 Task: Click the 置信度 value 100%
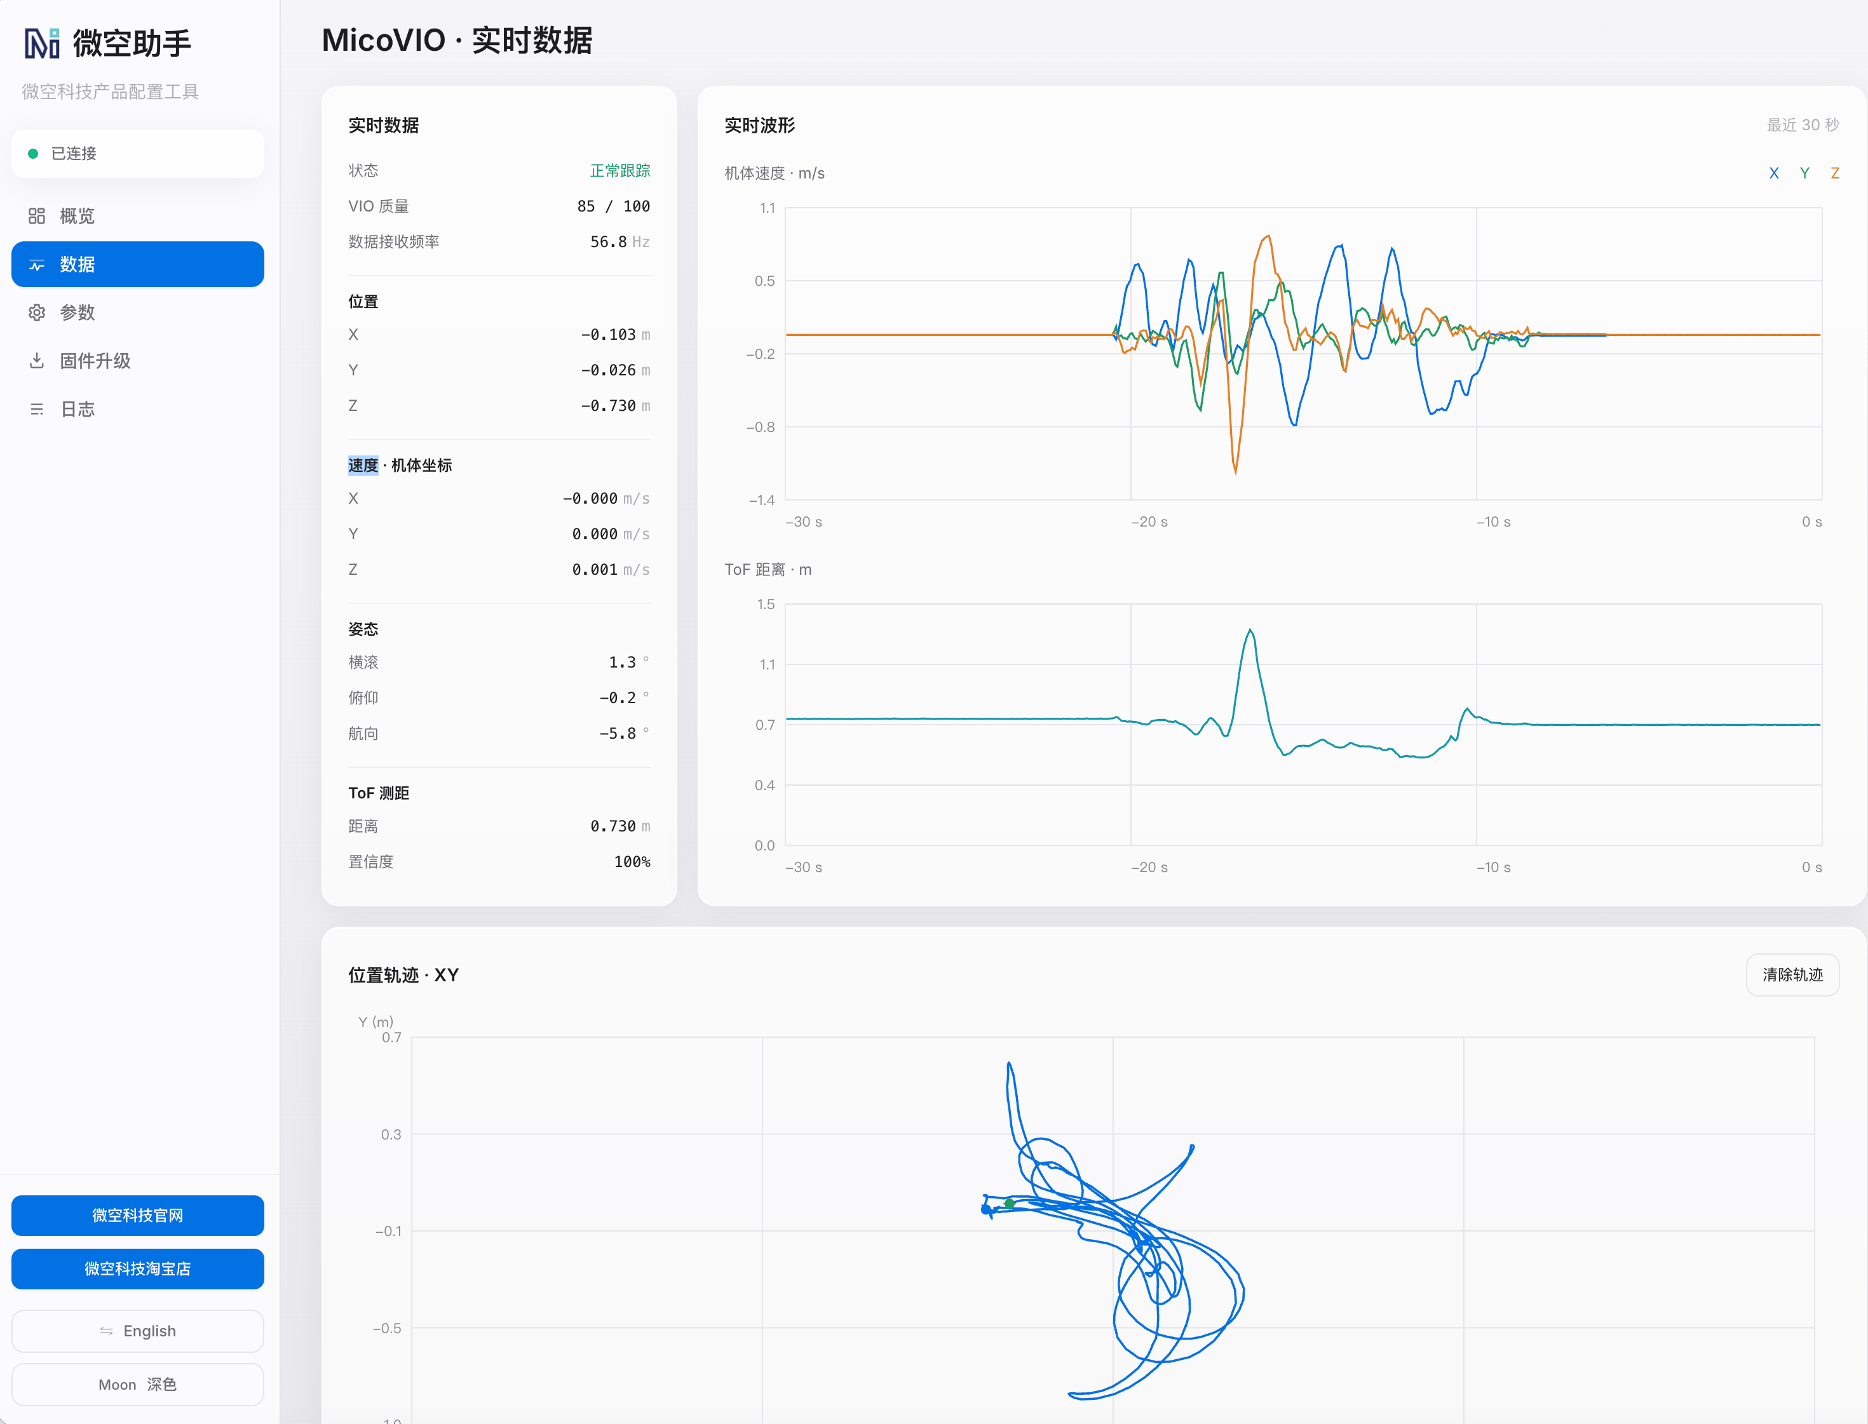tap(633, 862)
